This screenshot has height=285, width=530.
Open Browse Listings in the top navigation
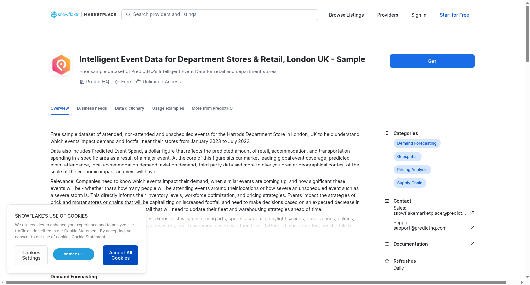[x=346, y=15]
